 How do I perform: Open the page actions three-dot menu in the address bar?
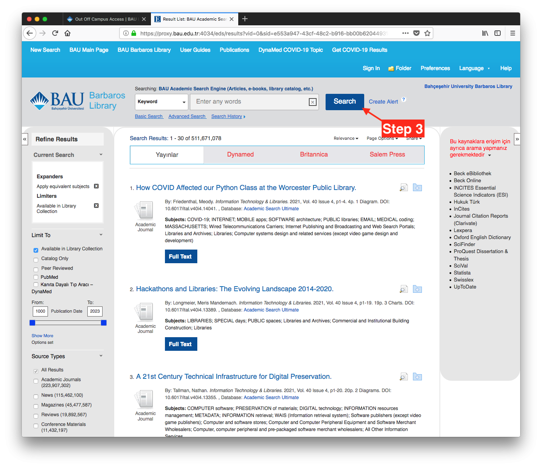[406, 33]
